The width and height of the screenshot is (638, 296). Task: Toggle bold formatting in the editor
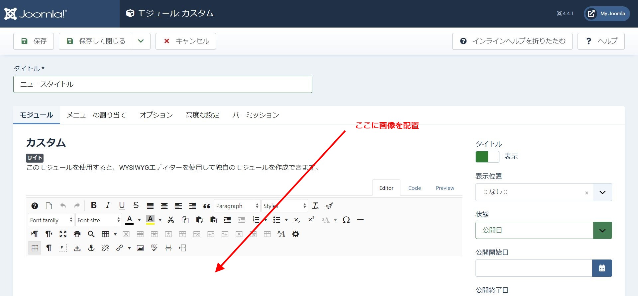click(x=94, y=206)
